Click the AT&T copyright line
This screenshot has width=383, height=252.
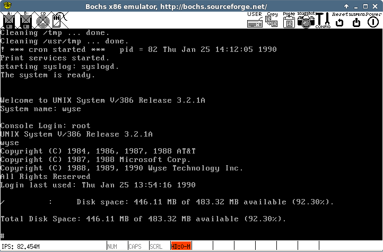(98, 151)
